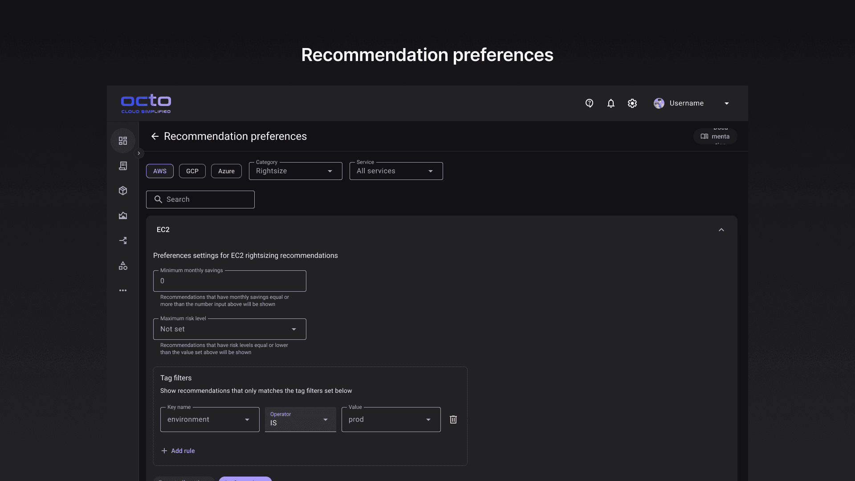Open the settings gear icon

632,103
